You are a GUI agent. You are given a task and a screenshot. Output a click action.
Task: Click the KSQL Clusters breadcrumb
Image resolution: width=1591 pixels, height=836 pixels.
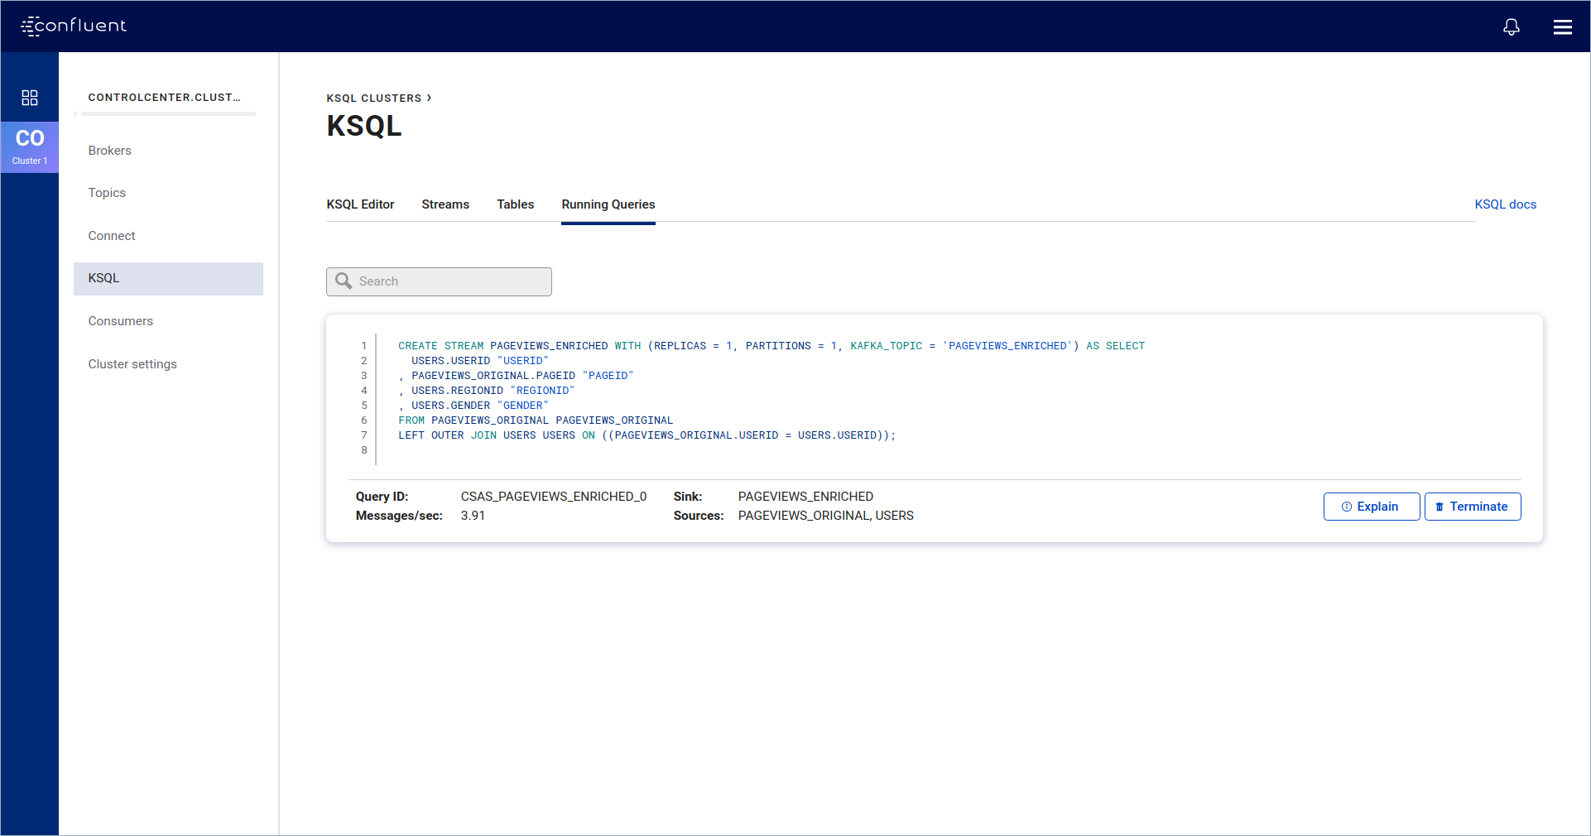(x=374, y=98)
